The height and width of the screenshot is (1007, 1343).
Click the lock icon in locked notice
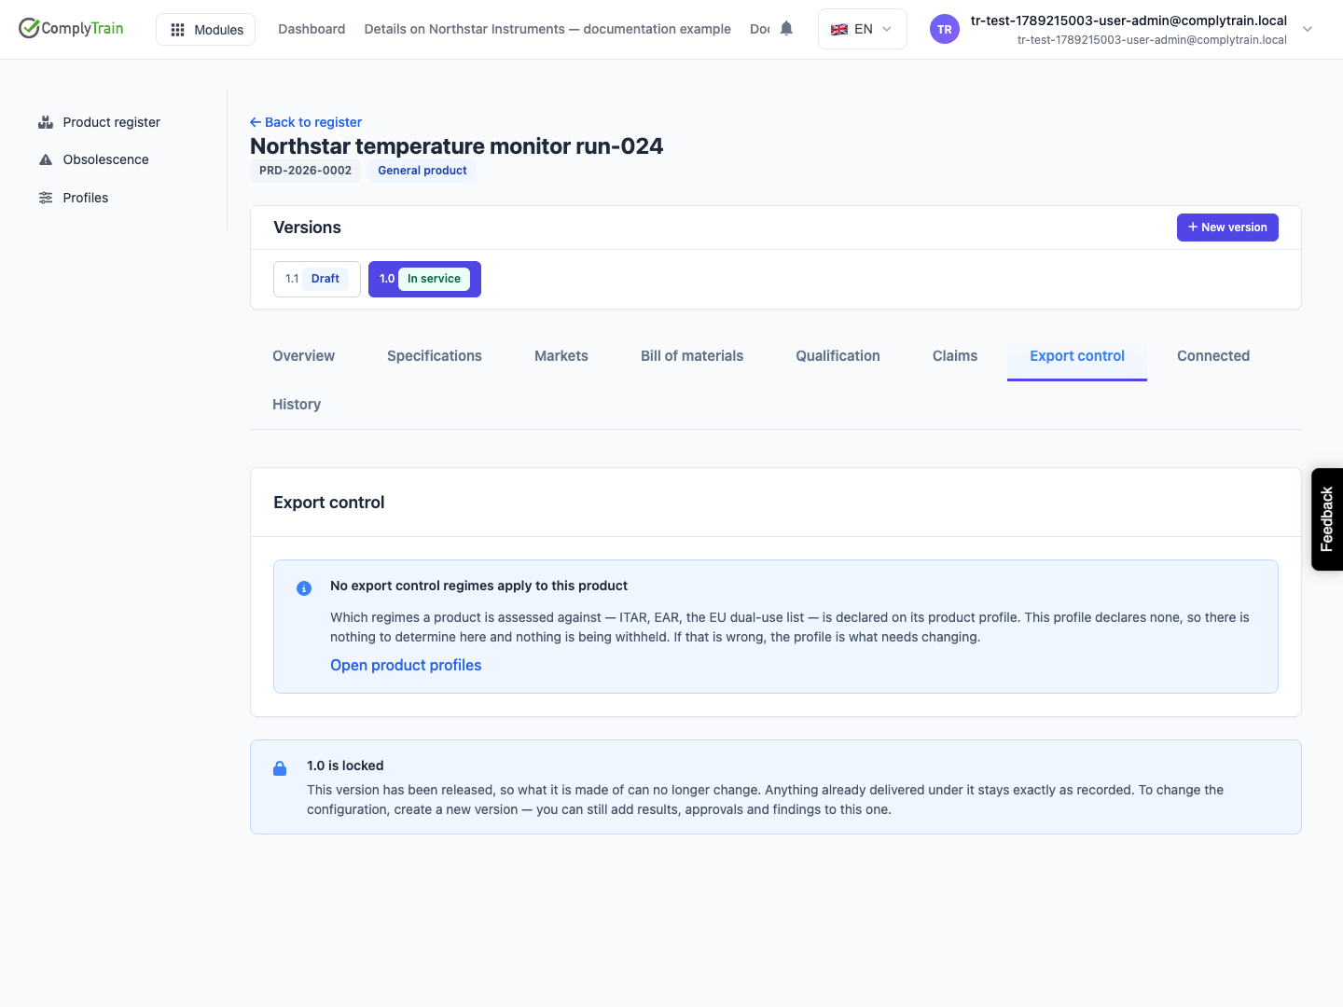point(280,768)
